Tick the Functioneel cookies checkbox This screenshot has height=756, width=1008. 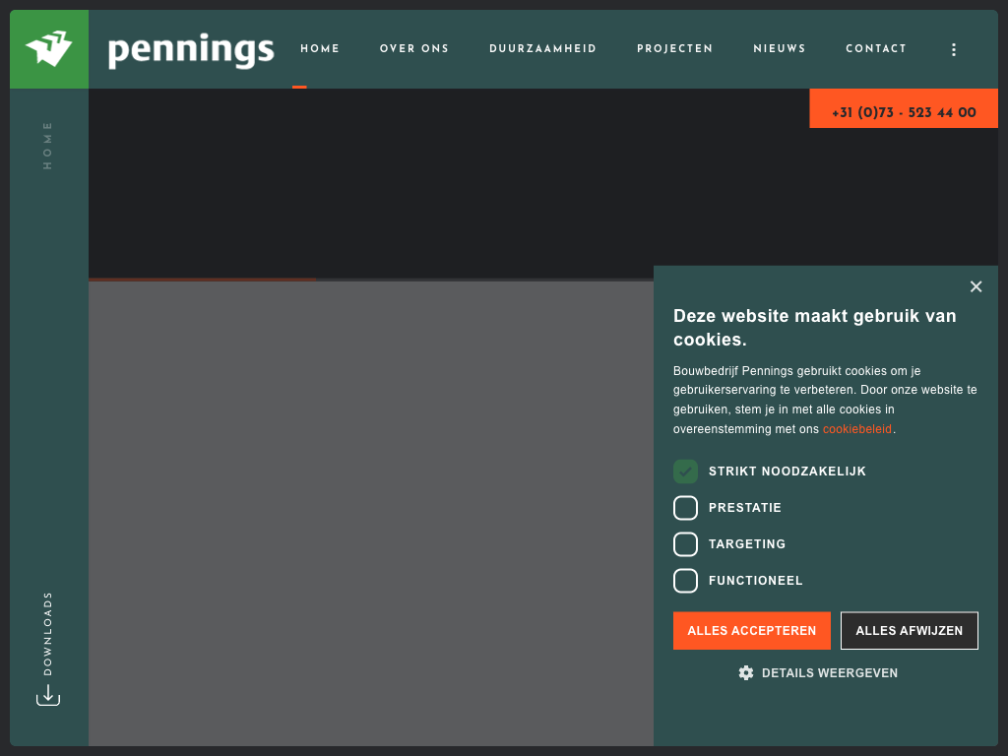[685, 581]
